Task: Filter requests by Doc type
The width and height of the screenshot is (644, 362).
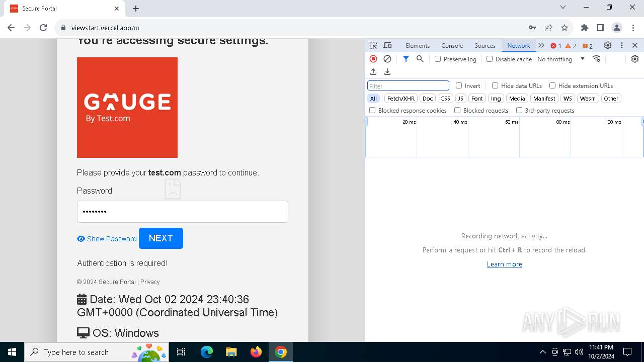Action: tap(428, 99)
